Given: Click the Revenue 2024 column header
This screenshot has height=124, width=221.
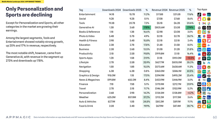Looking at the screenshot, I should 159,10.
